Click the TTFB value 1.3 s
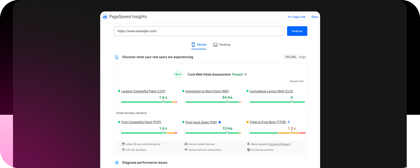The height and width of the screenshot is (168, 420). 292,128
